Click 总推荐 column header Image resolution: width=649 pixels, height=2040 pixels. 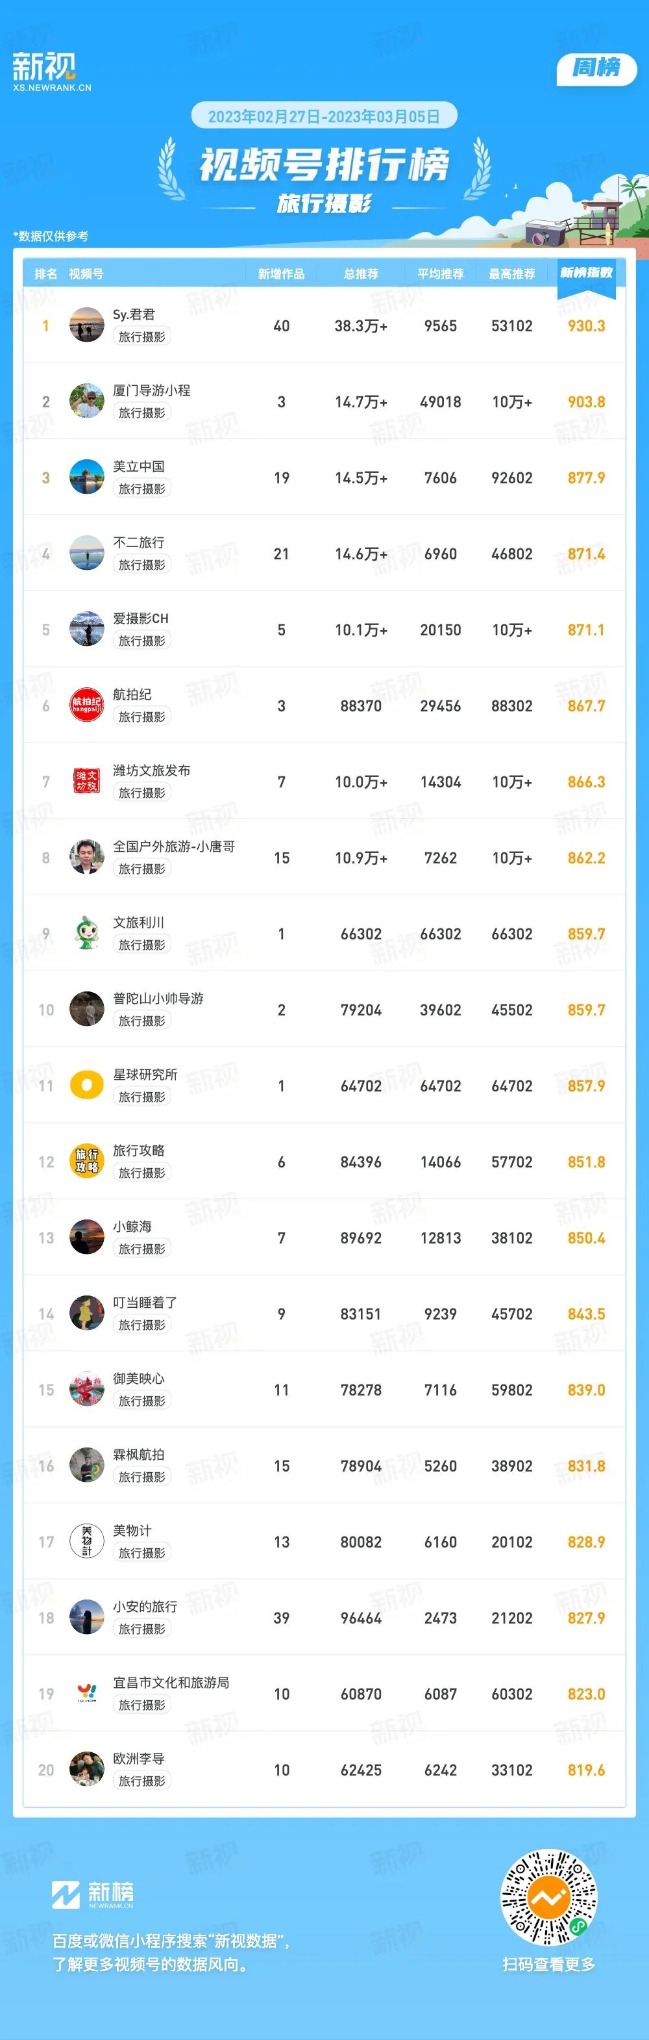(x=361, y=274)
